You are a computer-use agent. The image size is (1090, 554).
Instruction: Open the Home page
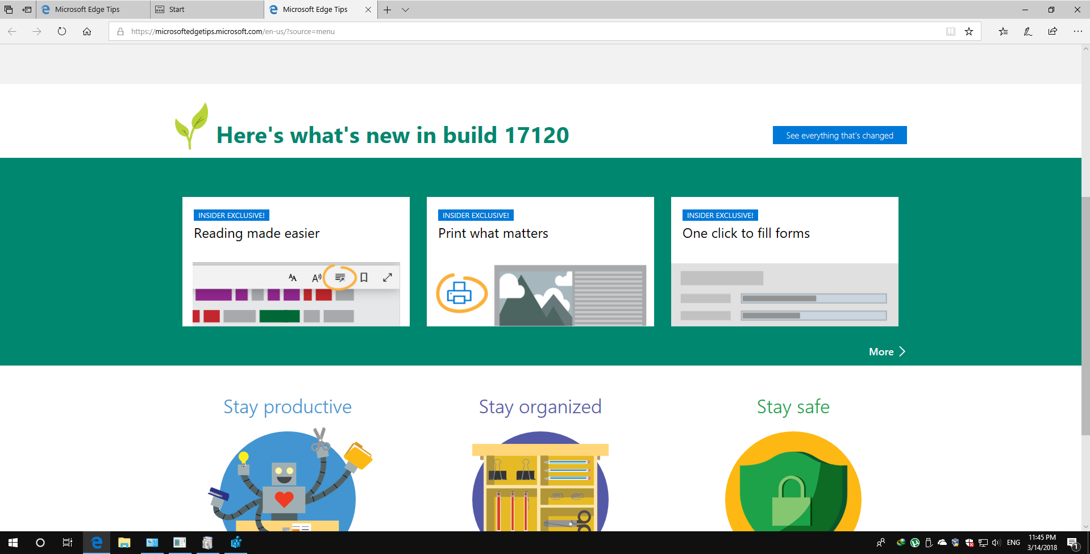pyautogui.click(x=87, y=31)
